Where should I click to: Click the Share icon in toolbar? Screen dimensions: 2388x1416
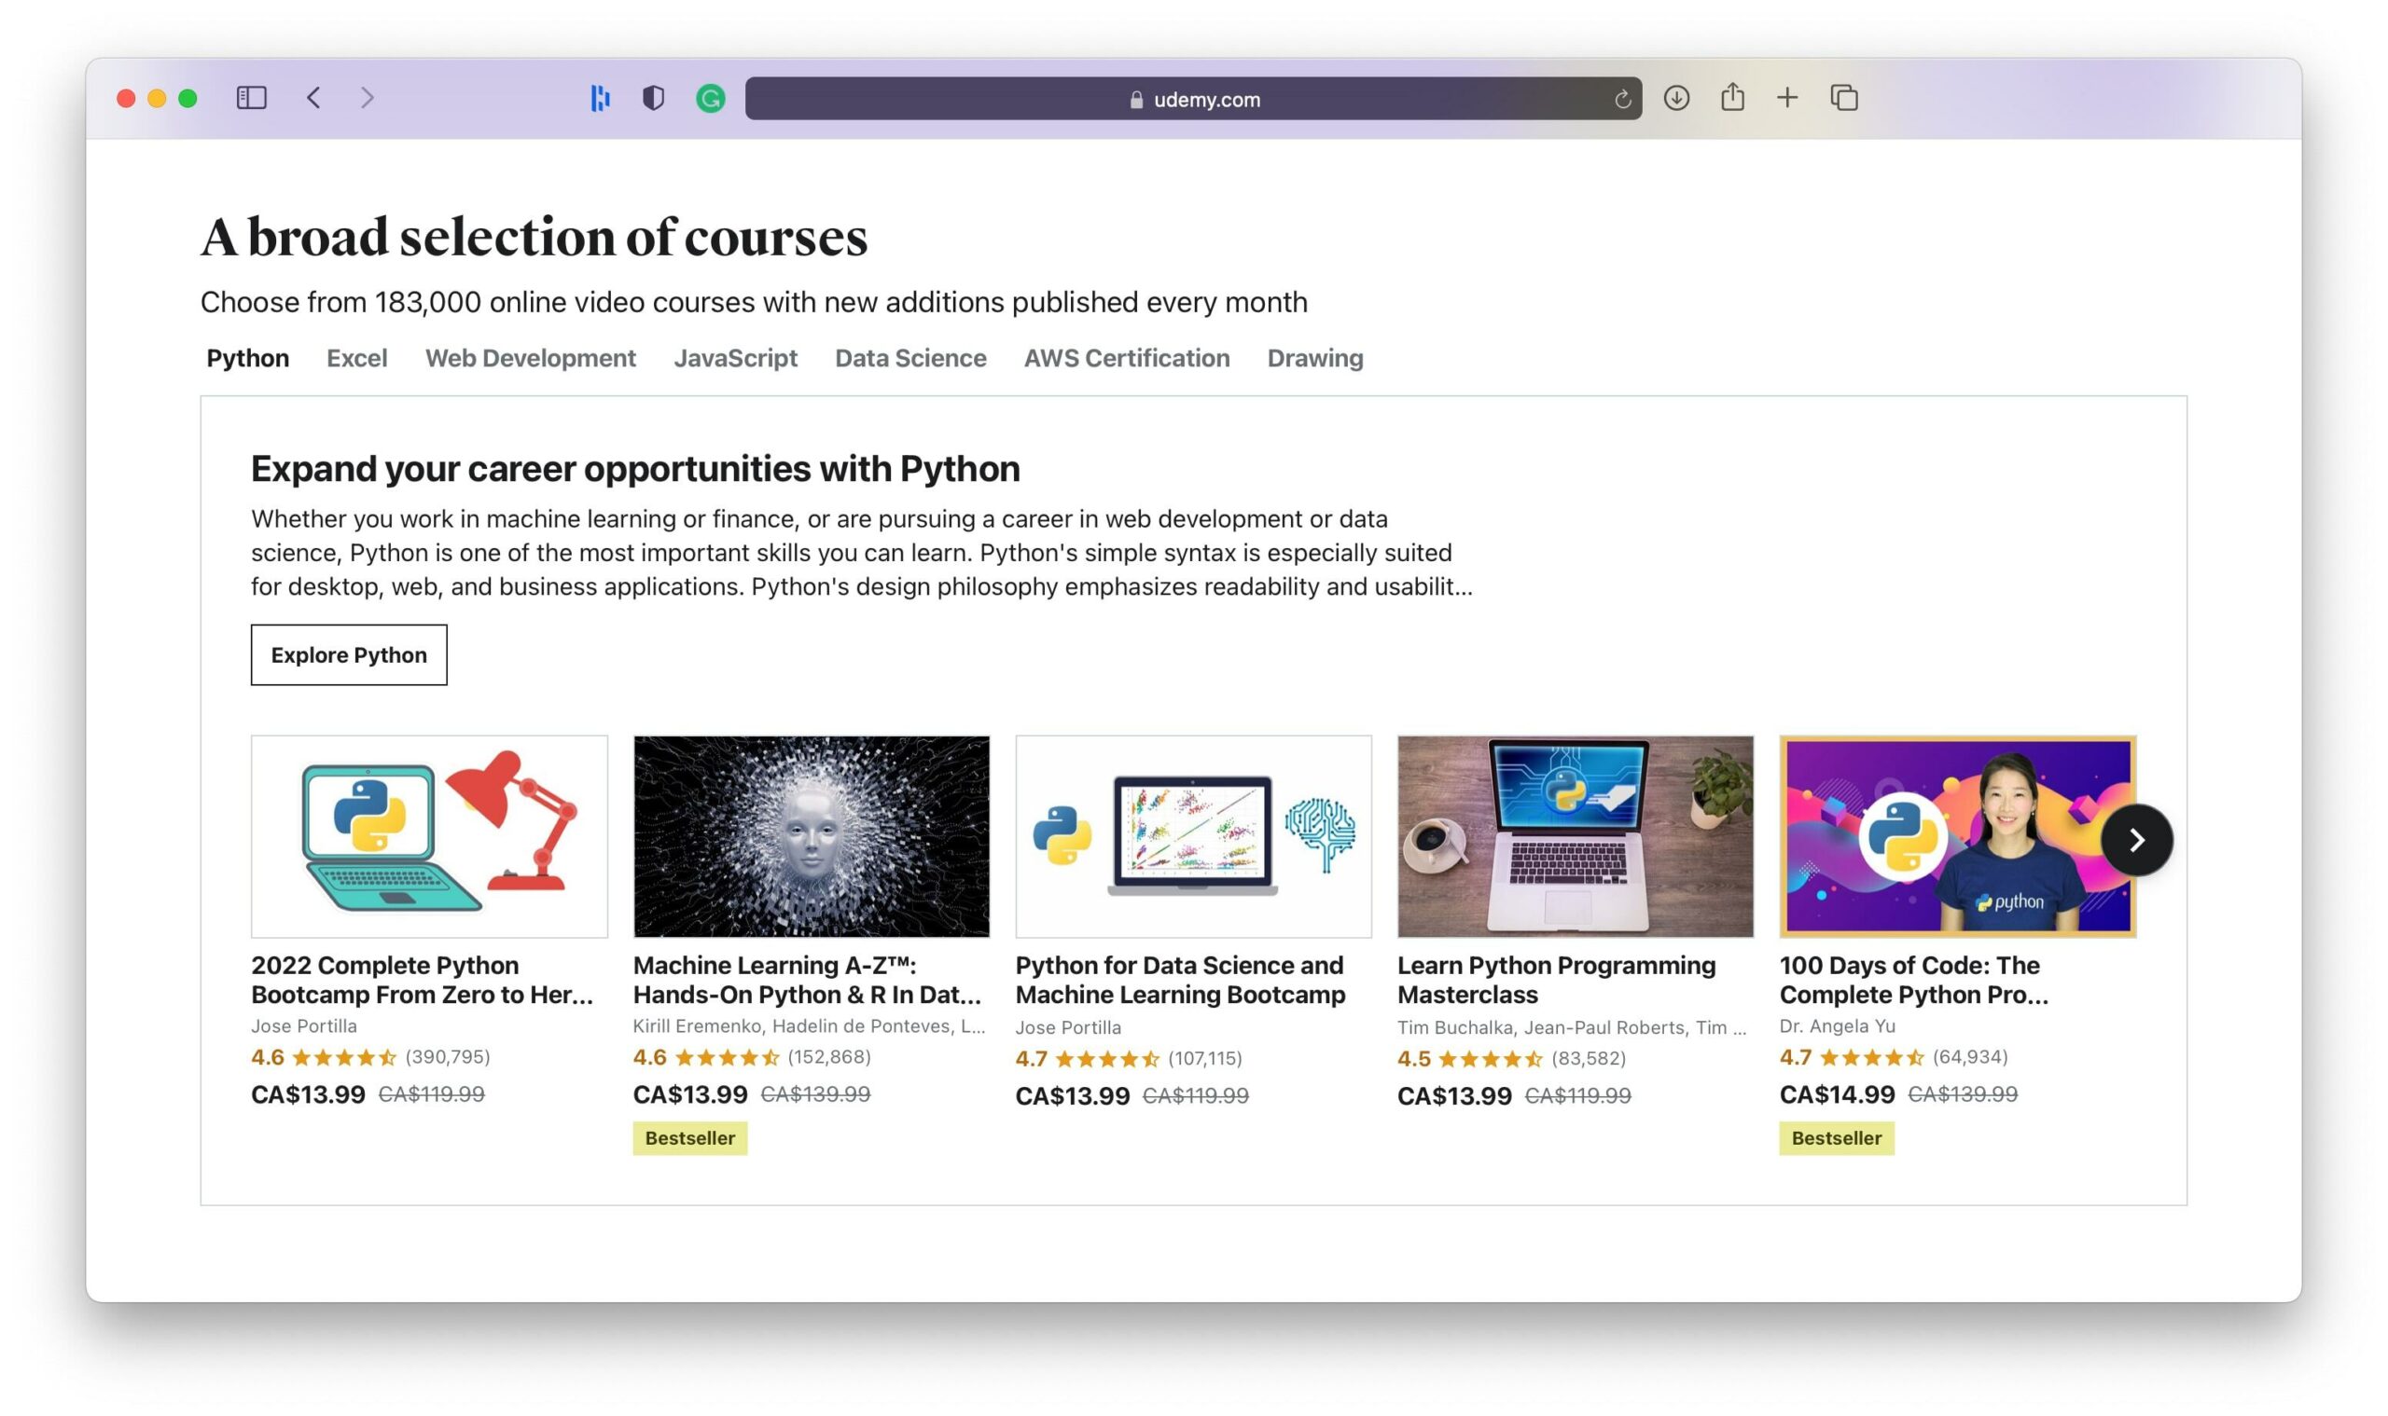tap(1732, 97)
